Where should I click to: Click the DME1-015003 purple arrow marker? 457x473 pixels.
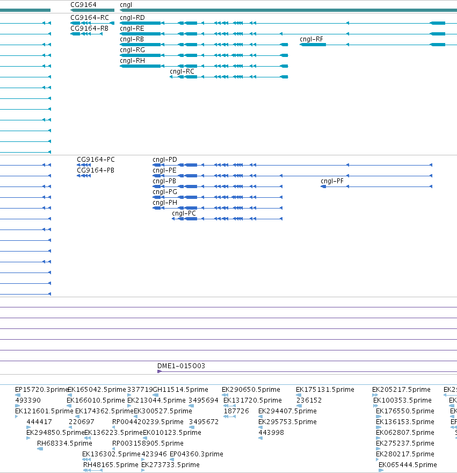tap(159, 371)
